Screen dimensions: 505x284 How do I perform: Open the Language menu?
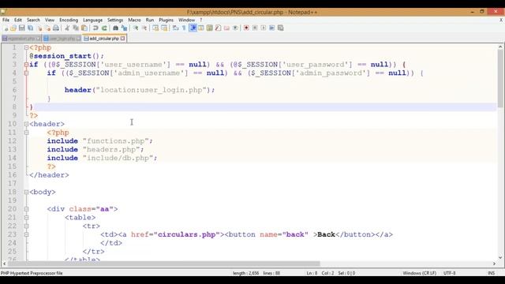(93, 20)
